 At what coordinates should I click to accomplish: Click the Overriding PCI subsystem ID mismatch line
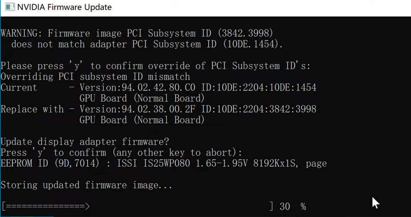[95, 77]
